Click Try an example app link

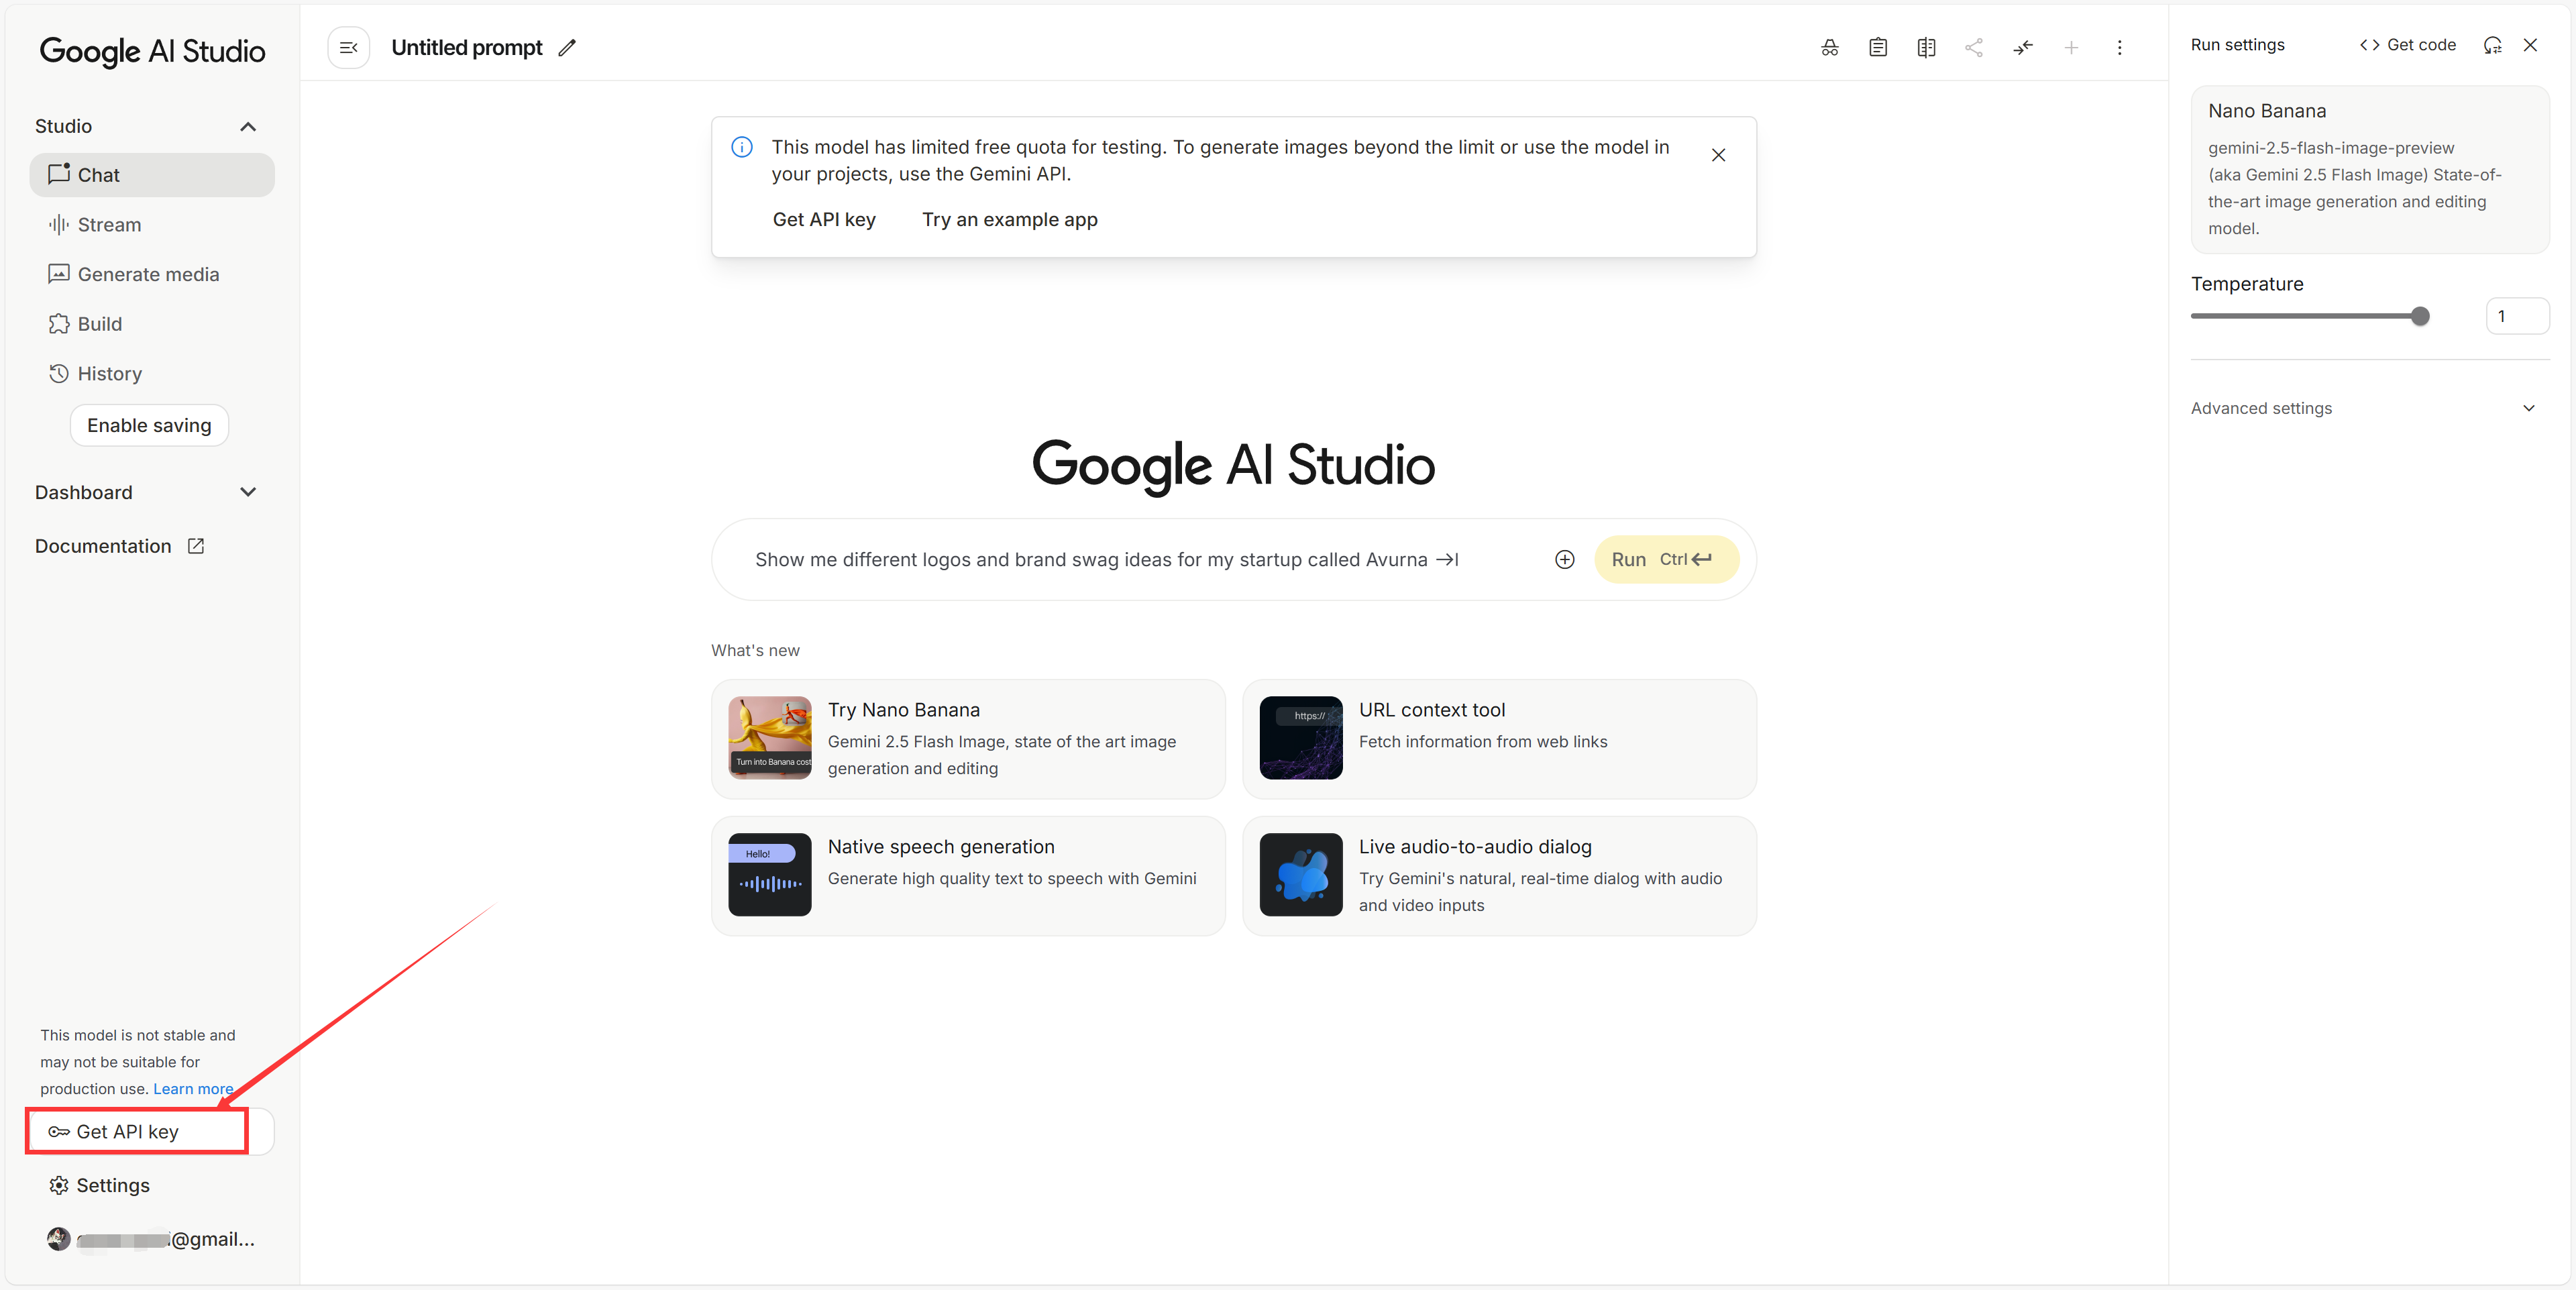click(x=1009, y=219)
